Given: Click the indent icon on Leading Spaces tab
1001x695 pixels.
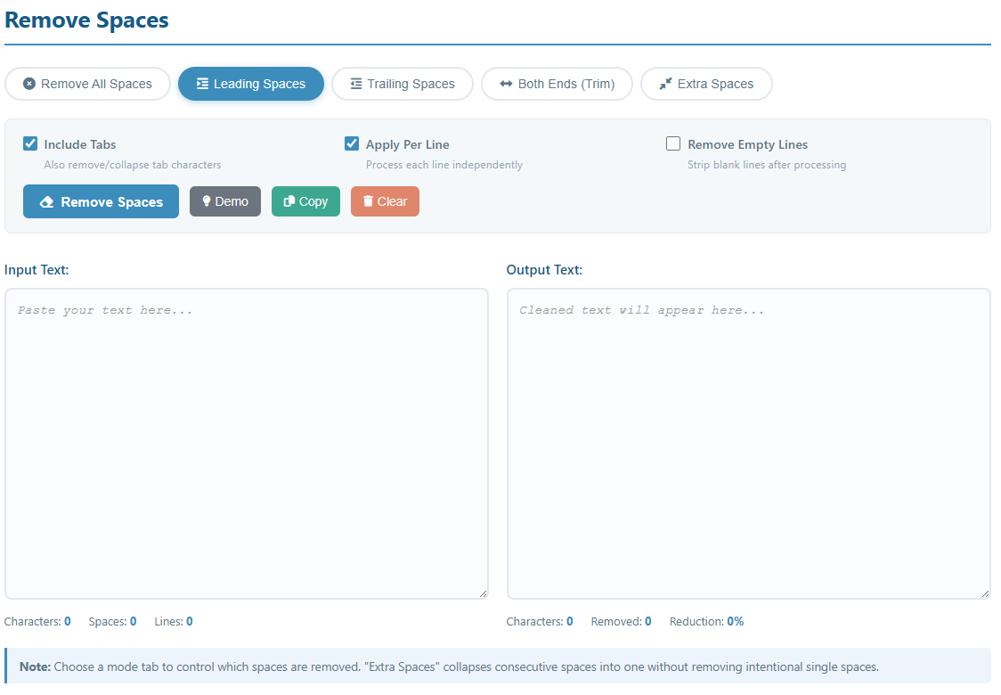Looking at the screenshot, I should click(x=202, y=84).
